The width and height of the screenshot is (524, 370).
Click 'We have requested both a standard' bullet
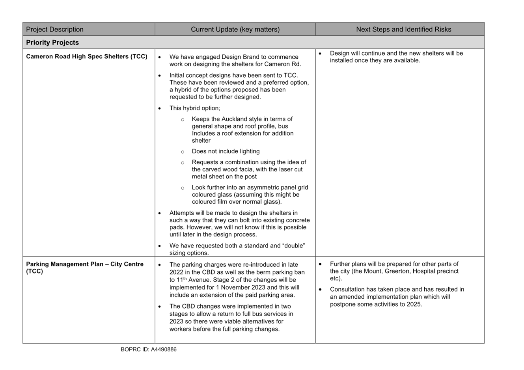(x=237, y=249)
